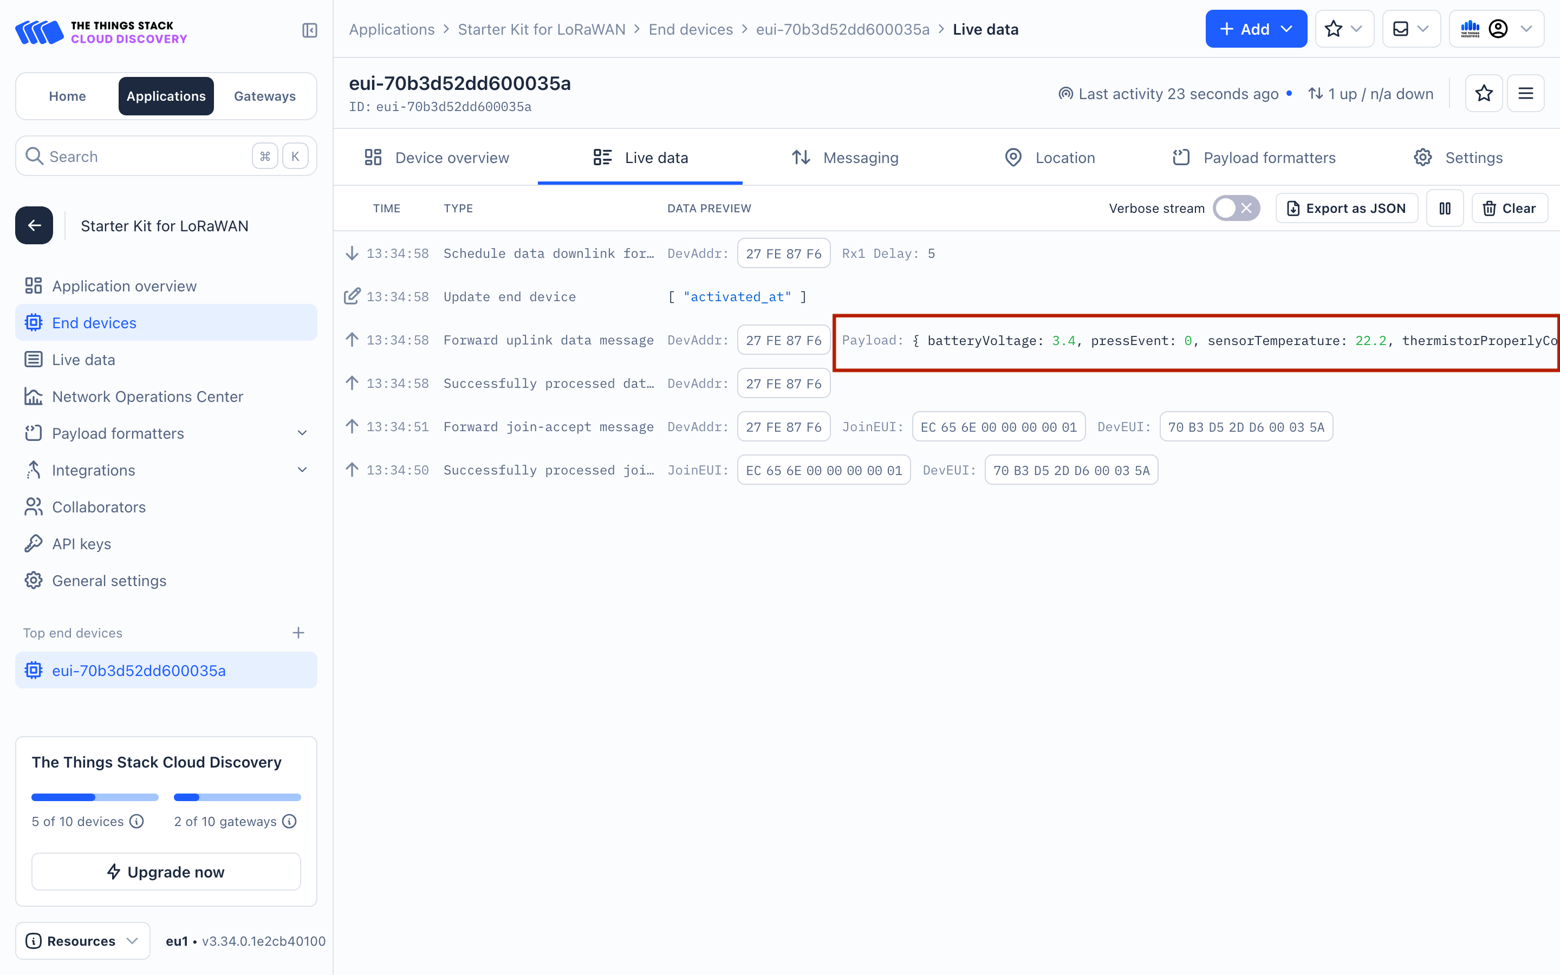Open the Add dropdown button

[1256, 29]
